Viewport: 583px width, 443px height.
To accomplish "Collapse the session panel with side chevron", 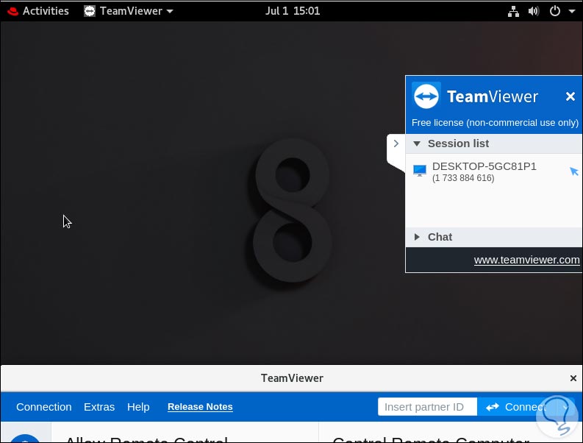I will (396, 143).
